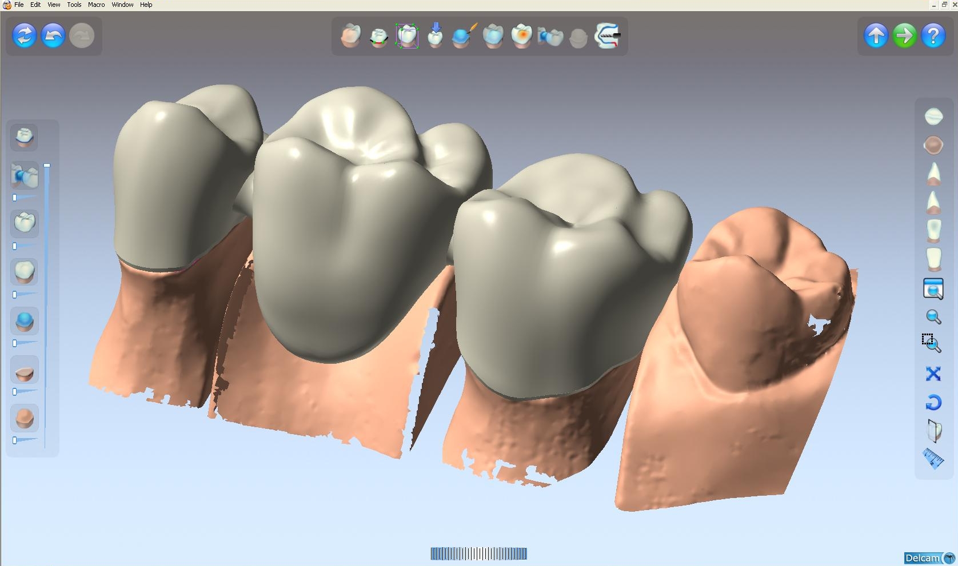958x566 pixels.
Task: Select the connector design toolbar icon
Action: (x=550, y=35)
